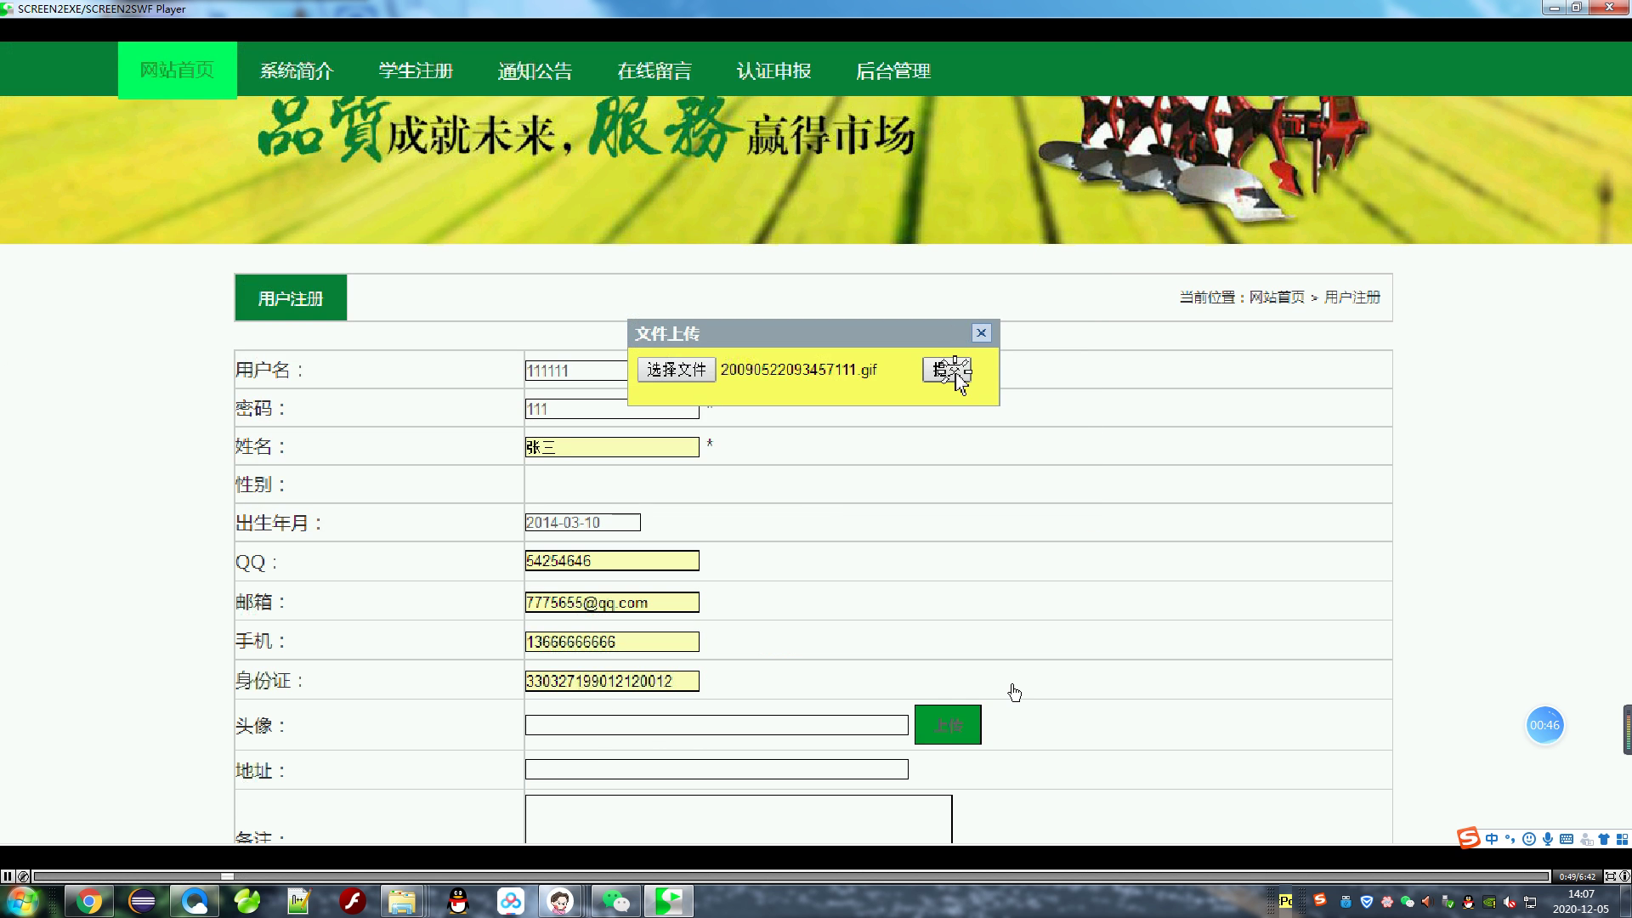Focus the 身份证 ID number field

click(612, 681)
